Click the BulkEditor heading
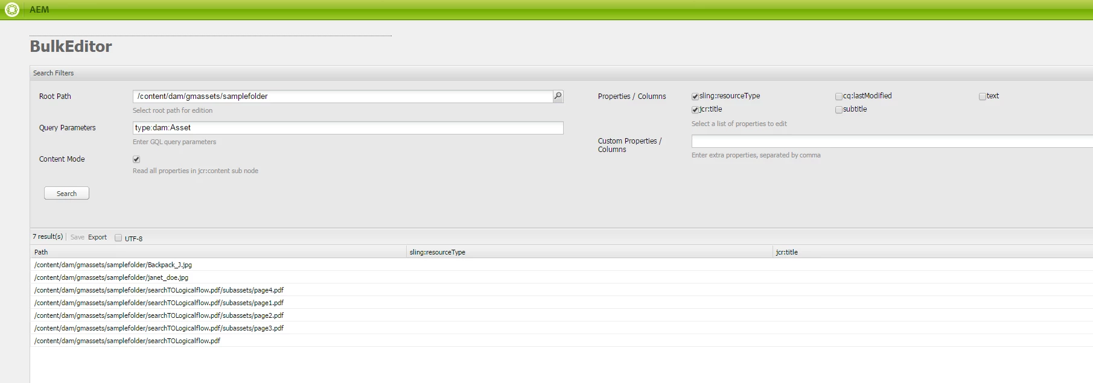Screen dimensions: 1093x383 tap(71, 46)
